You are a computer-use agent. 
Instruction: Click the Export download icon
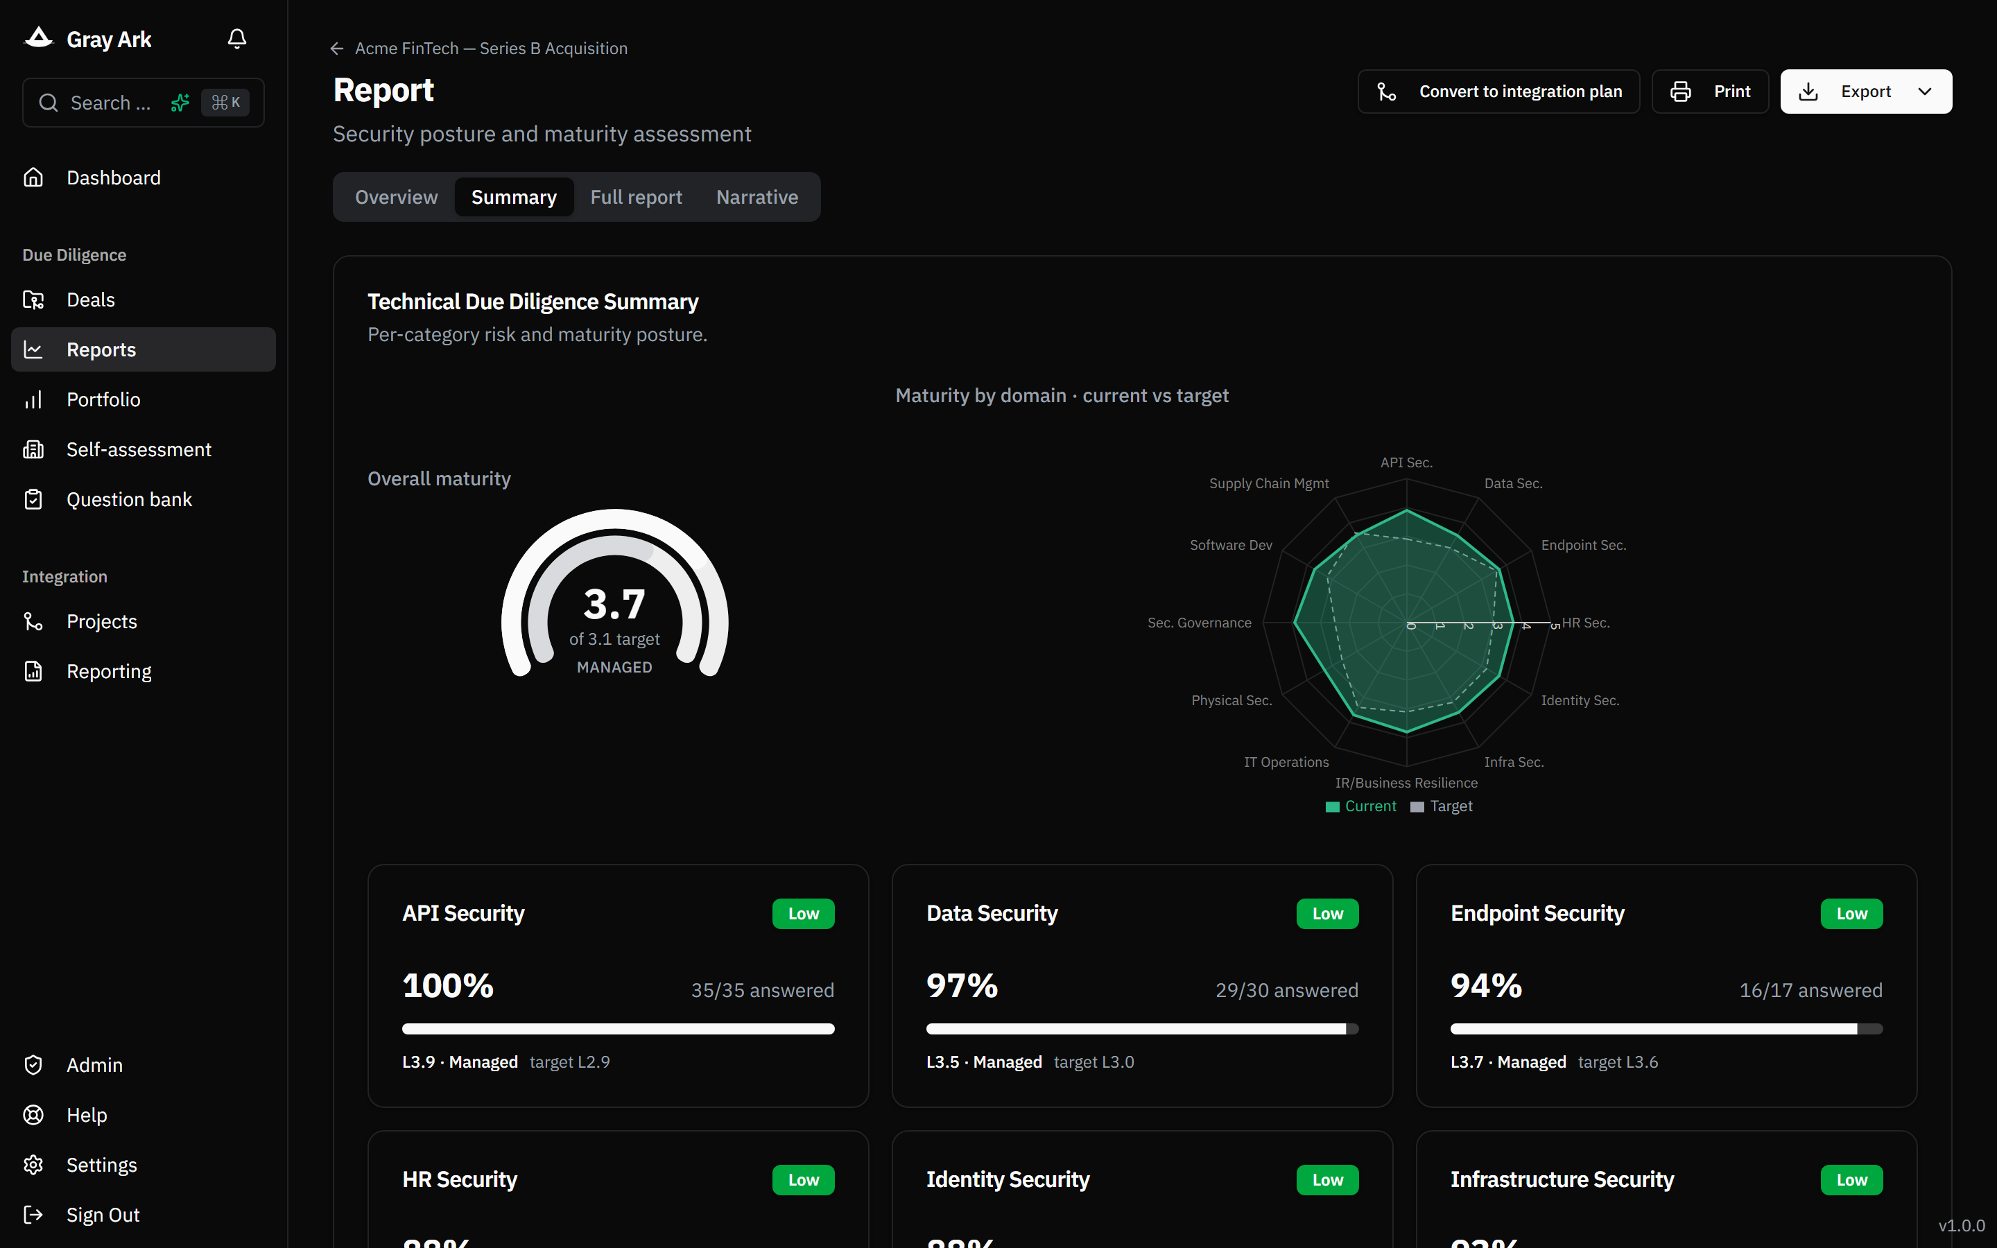click(1808, 92)
